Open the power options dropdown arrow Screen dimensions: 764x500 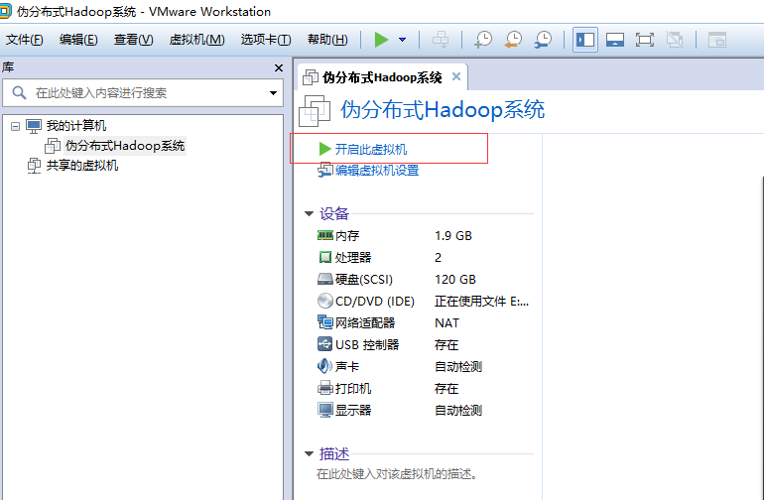(403, 40)
